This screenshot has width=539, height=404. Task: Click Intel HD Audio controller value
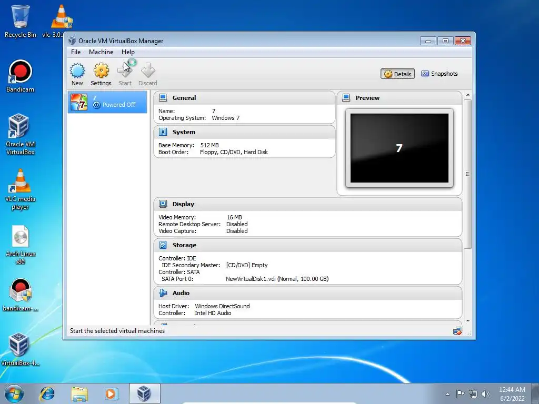coord(213,313)
